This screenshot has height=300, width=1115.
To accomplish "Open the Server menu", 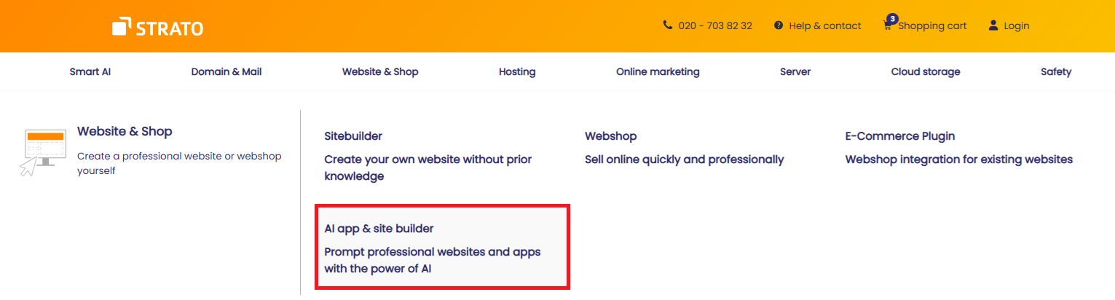I will 795,71.
